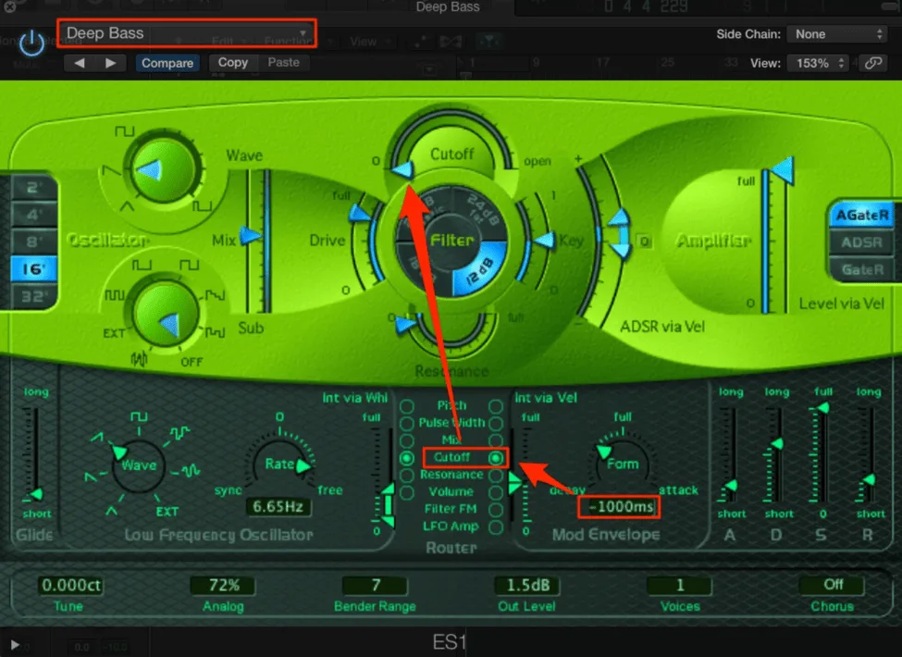Click the link chain icon
902x657 pixels.
pyautogui.click(x=873, y=63)
